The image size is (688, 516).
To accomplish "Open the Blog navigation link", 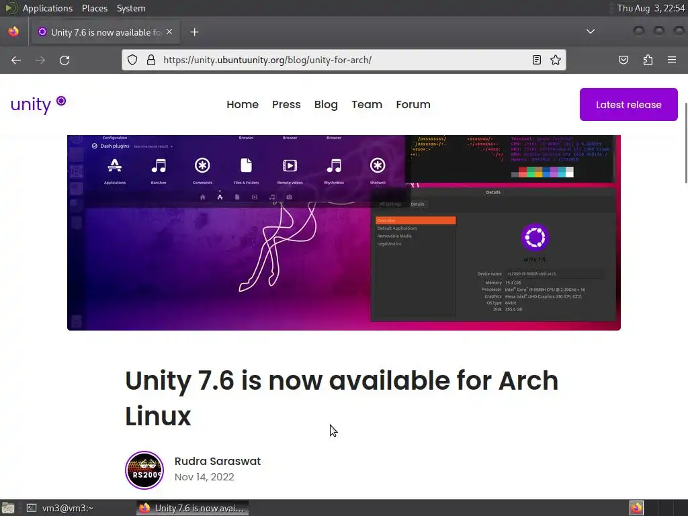I will click(326, 104).
